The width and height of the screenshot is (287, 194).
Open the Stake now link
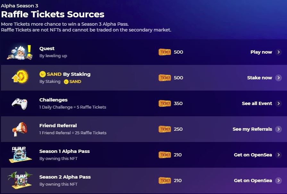pos(259,78)
